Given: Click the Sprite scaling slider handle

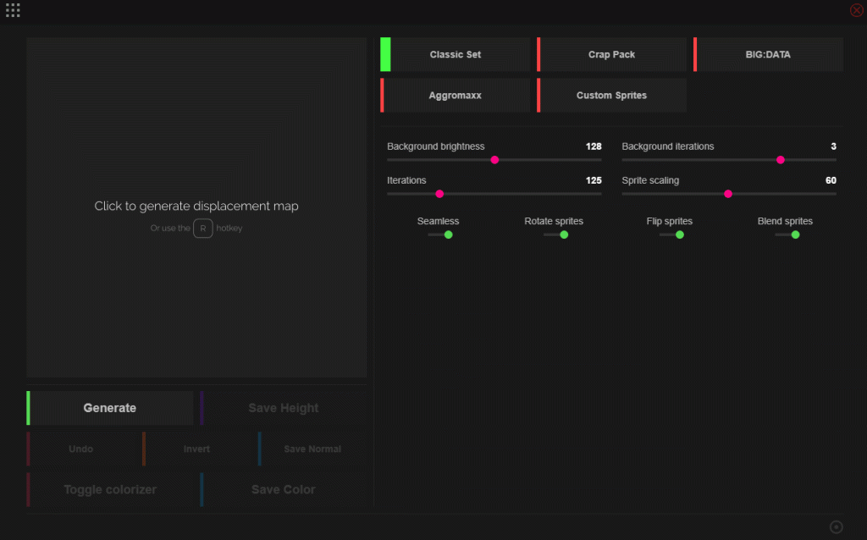Looking at the screenshot, I should [x=728, y=194].
